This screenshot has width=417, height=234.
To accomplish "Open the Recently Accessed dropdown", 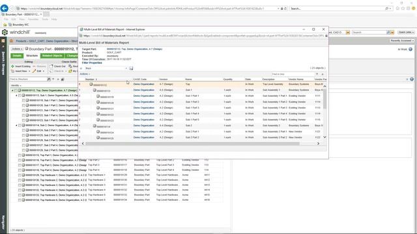I will pos(402,40).
